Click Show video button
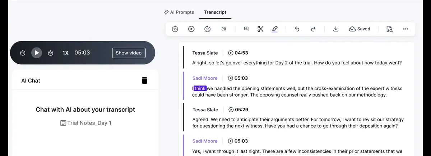Viewport: 431px width, 156px height. 129,53
